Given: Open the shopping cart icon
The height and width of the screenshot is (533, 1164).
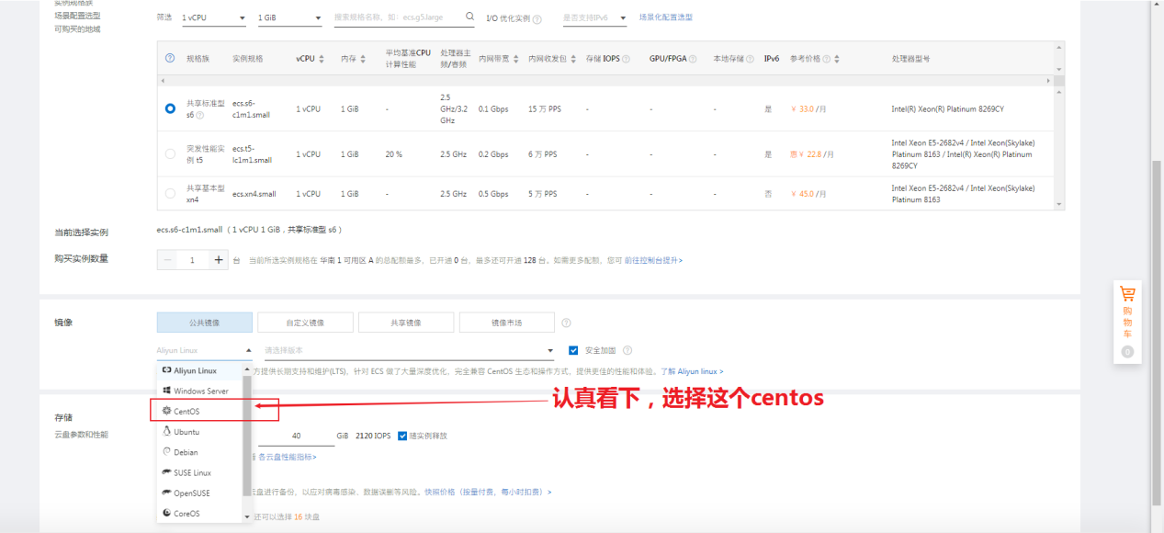Looking at the screenshot, I should click(x=1127, y=294).
